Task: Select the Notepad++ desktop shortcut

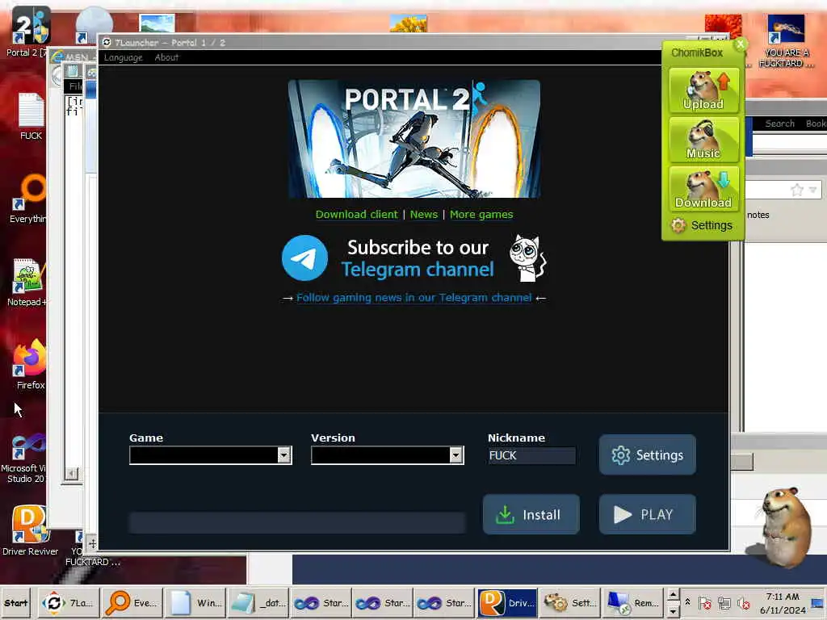Action: 27,283
